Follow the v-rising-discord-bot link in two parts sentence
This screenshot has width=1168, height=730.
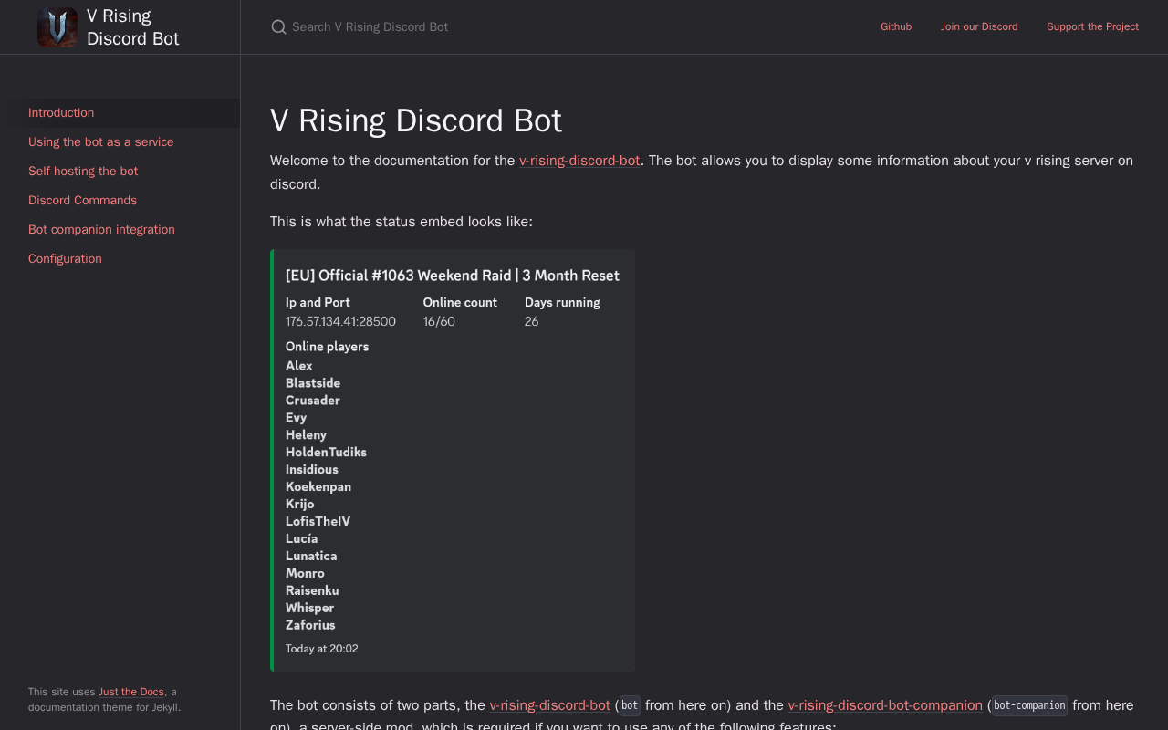pyautogui.click(x=549, y=705)
